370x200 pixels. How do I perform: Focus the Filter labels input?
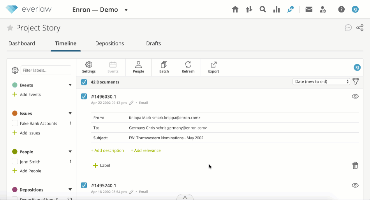tap(46, 70)
